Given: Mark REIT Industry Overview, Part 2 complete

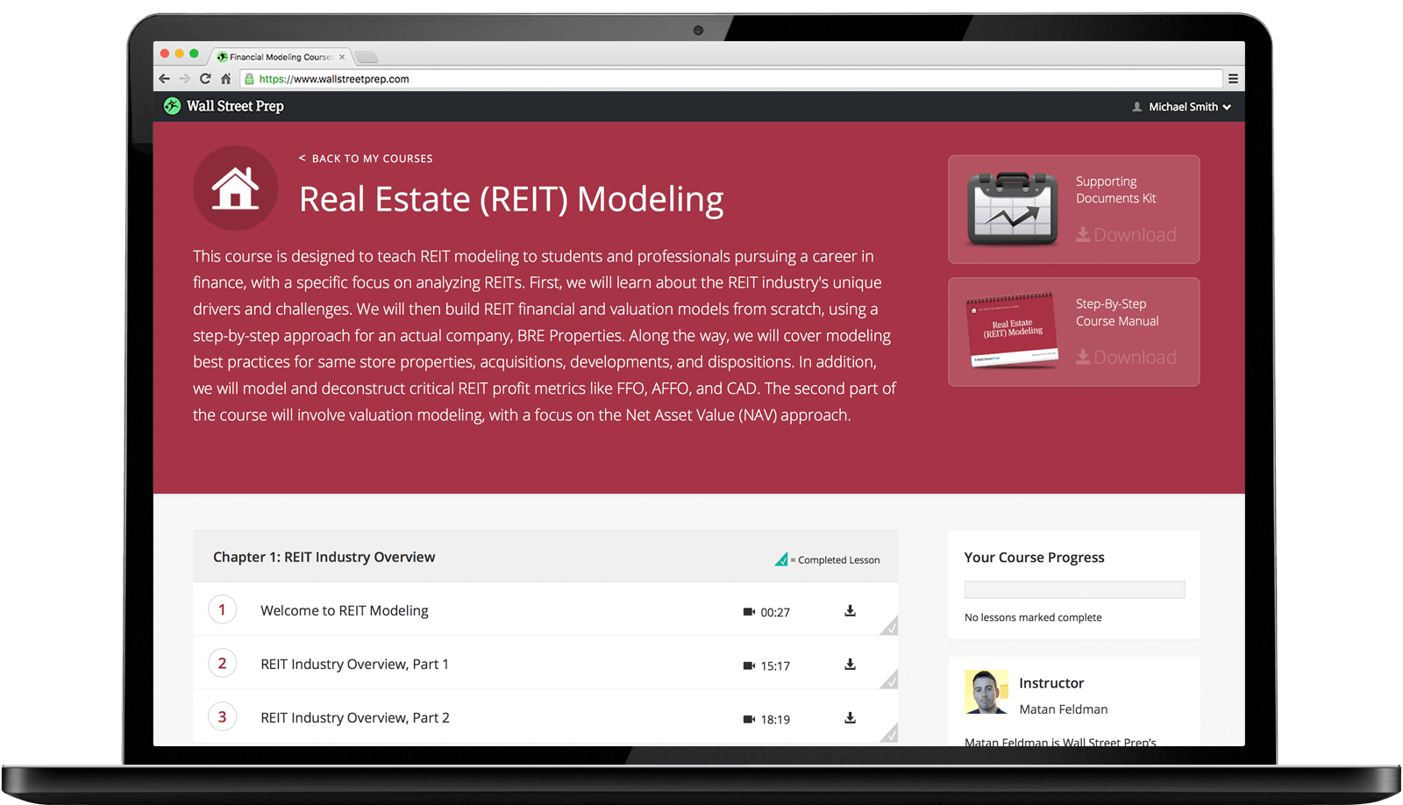Looking at the screenshot, I should 890,734.
